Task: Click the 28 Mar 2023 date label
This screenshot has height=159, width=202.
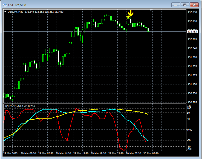Action: 10,153
